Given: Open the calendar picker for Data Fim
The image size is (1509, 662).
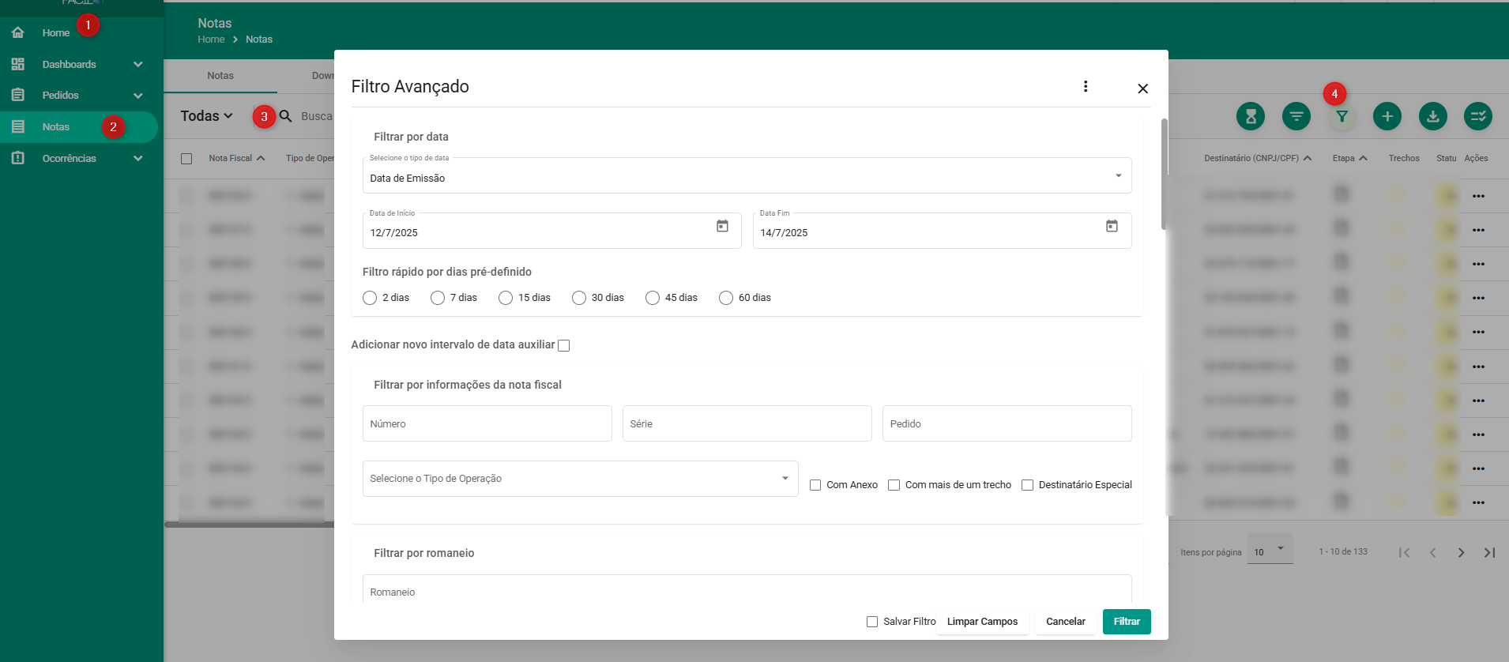Looking at the screenshot, I should [x=1112, y=226].
